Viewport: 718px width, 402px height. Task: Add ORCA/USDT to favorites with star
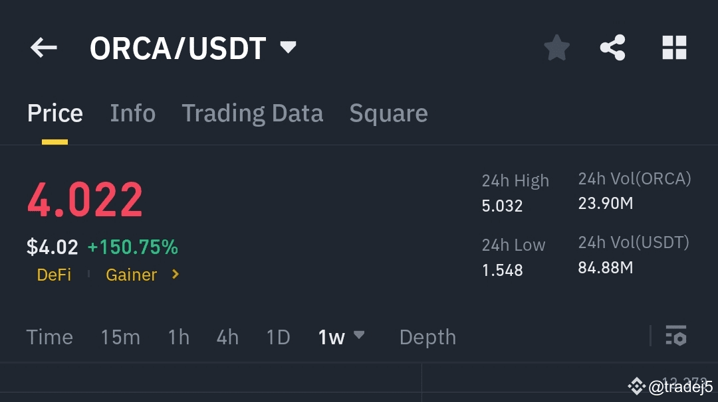(556, 48)
